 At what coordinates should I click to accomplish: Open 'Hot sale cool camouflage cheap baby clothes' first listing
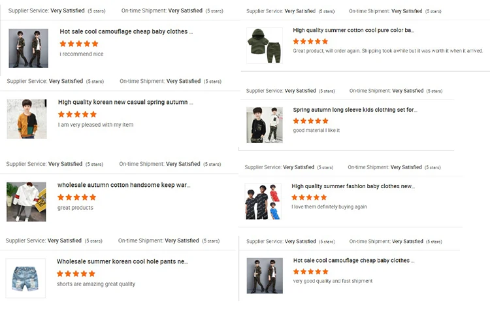(126, 31)
